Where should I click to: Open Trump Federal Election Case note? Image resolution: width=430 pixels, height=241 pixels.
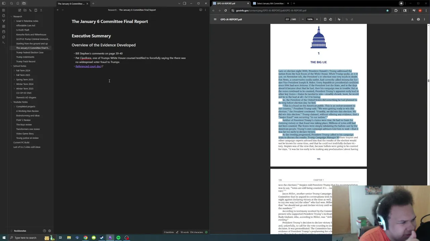click(x=30, y=52)
